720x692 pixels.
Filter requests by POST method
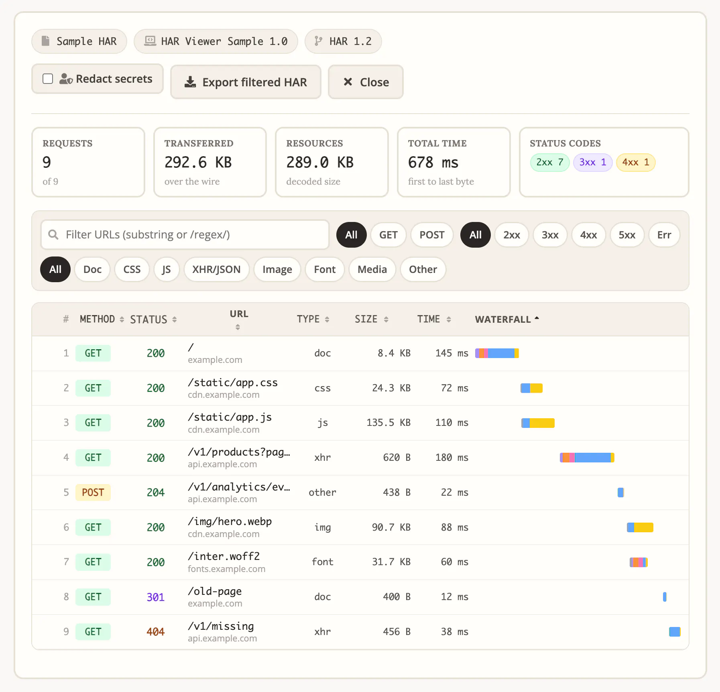click(x=432, y=235)
